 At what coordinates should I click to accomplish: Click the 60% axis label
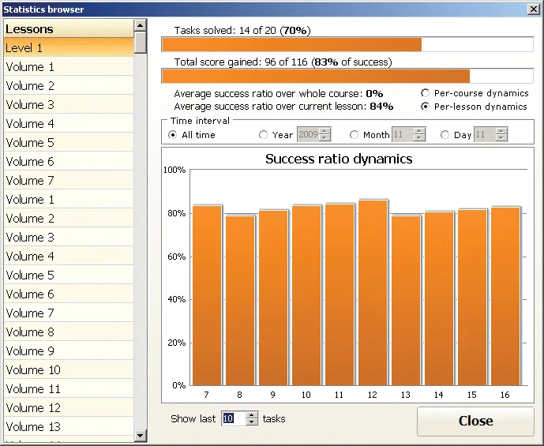pyautogui.click(x=177, y=257)
